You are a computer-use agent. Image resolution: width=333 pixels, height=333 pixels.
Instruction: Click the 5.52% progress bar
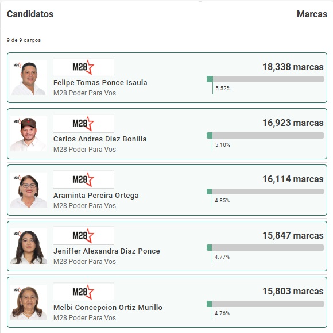[265, 79]
